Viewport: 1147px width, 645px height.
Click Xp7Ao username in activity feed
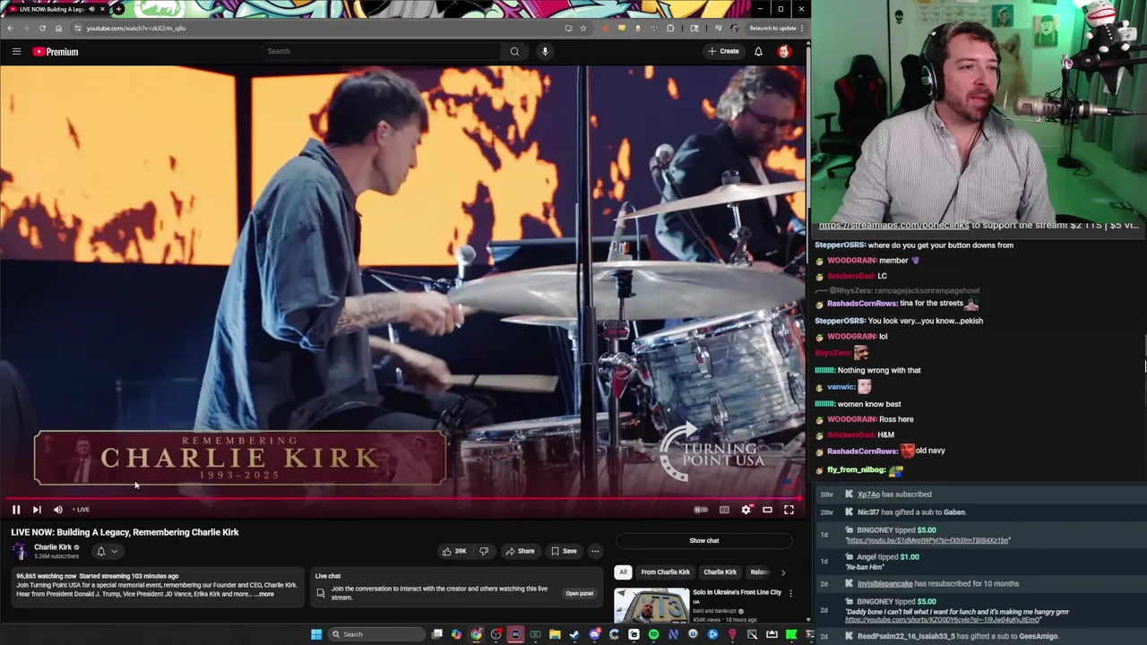868,494
